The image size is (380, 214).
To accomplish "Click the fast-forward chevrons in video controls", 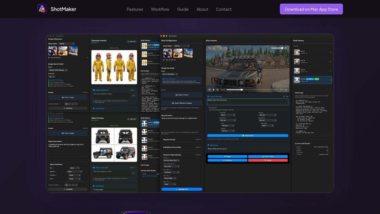I will tap(286, 90).
